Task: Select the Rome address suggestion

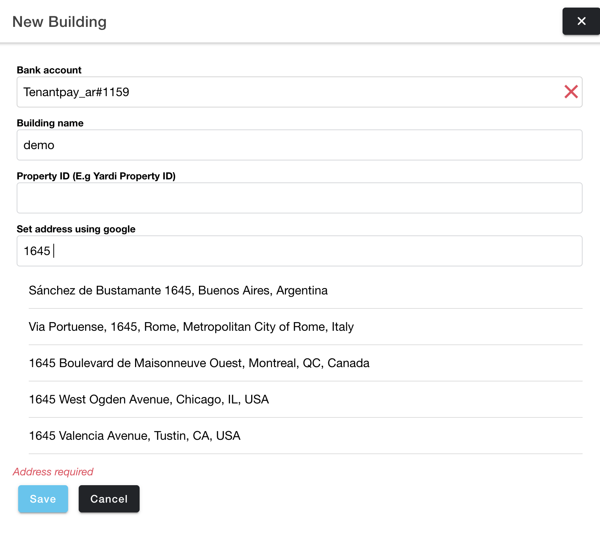Action: 191,327
